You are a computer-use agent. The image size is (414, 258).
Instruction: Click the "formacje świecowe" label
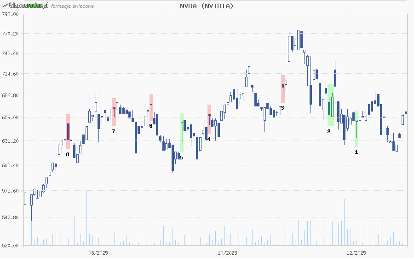(x=73, y=6)
